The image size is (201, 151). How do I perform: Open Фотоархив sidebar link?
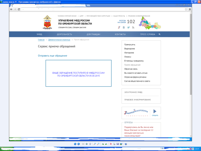tap(129, 53)
